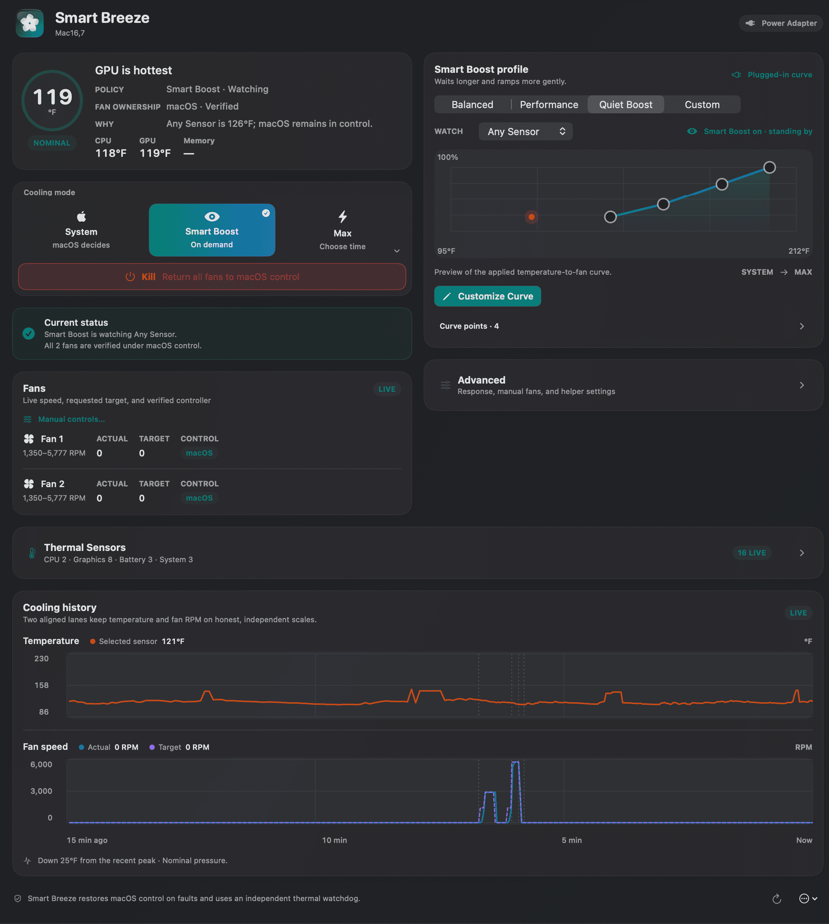829x924 pixels.
Task: Click the topmost curve point at 100%
Action: point(769,168)
